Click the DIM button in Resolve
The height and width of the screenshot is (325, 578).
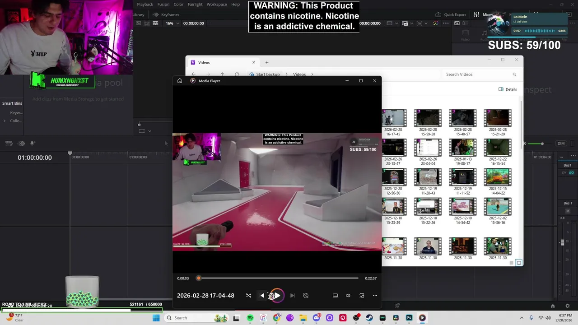(561, 144)
